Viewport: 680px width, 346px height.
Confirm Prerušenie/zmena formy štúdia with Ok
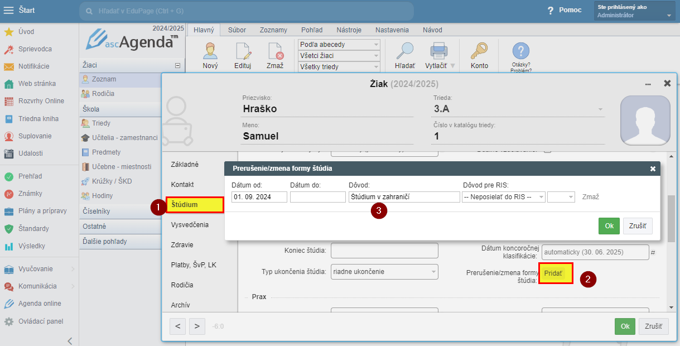[609, 226]
